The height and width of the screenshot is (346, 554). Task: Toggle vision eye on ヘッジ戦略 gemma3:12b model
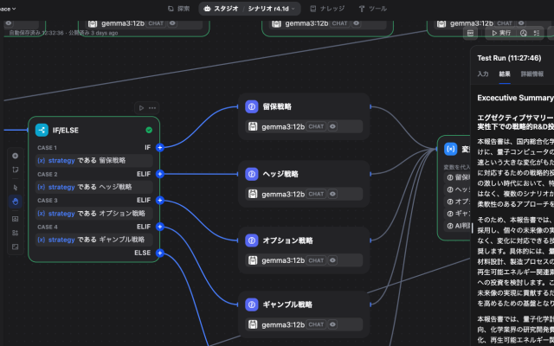(x=332, y=194)
